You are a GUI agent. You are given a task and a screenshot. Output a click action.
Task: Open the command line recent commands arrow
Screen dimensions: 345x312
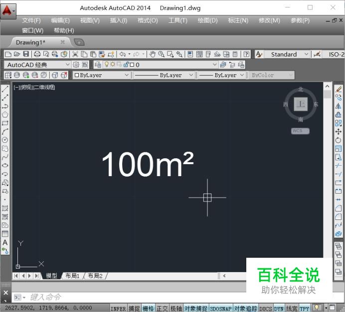24,298
